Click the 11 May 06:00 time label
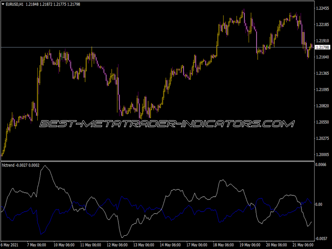 coord(90,245)
